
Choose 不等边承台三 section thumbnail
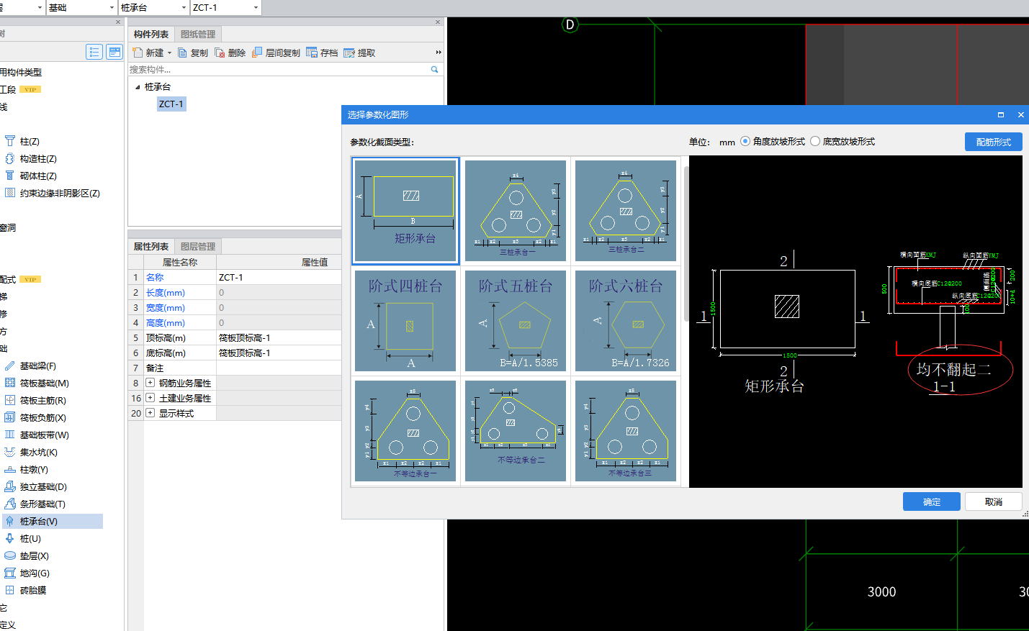pos(626,431)
